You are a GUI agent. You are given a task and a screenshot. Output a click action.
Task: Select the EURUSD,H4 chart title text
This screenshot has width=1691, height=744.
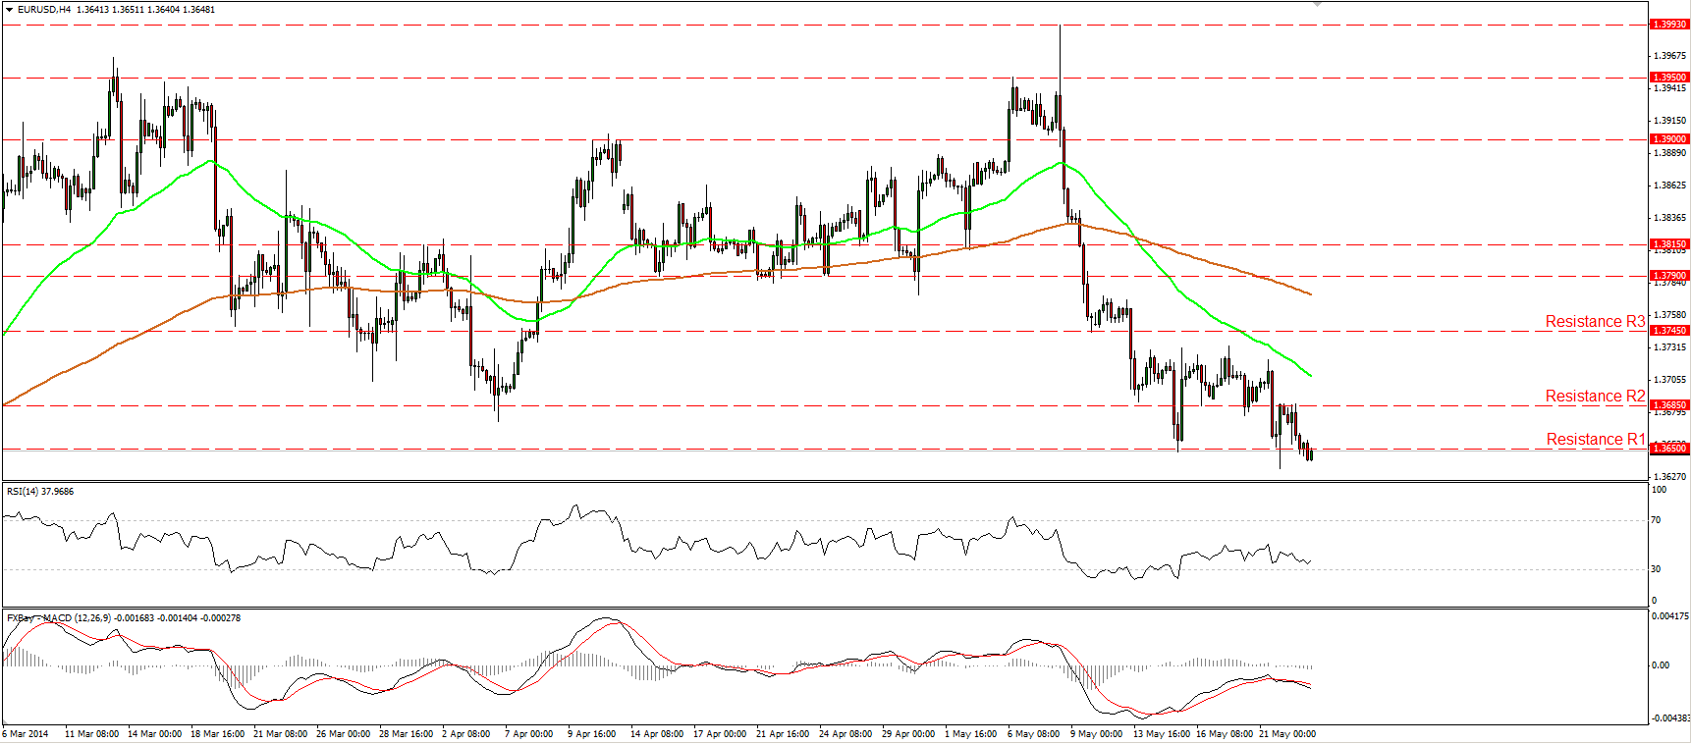click(x=44, y=10)
